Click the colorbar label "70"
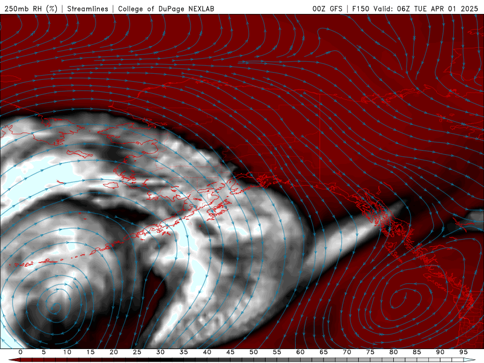Viewport: 484px width, 363px height. 347,352
